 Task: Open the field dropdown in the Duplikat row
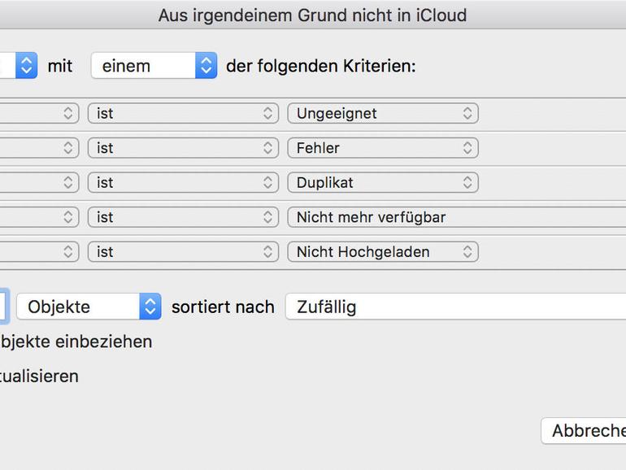point(40,182)
